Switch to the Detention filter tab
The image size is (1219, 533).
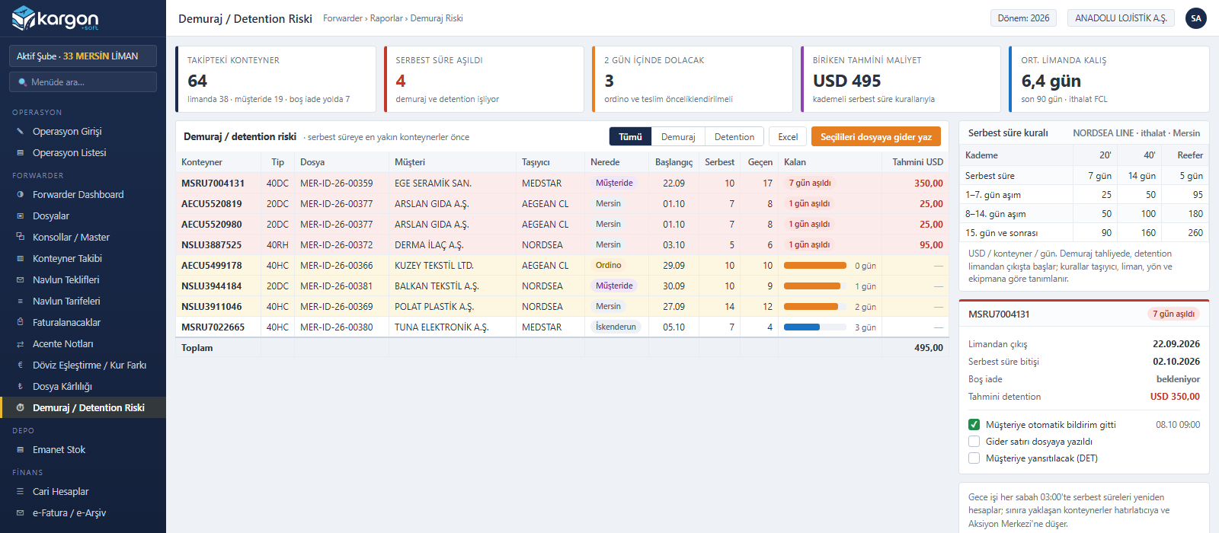coord(734,137)
